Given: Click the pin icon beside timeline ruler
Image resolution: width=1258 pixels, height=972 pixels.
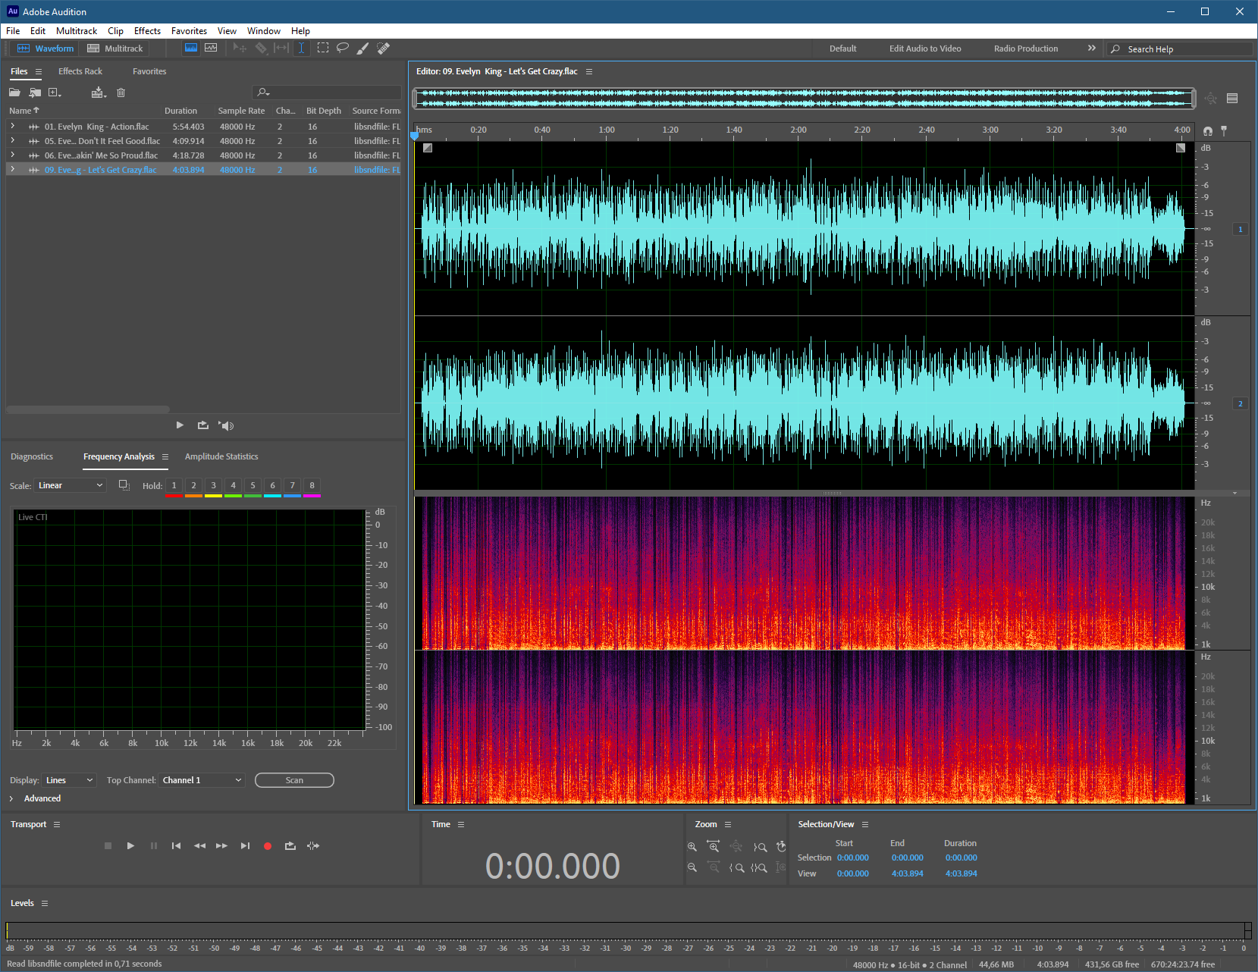Looking at the screenshot, I should (x=1224, y=131).
